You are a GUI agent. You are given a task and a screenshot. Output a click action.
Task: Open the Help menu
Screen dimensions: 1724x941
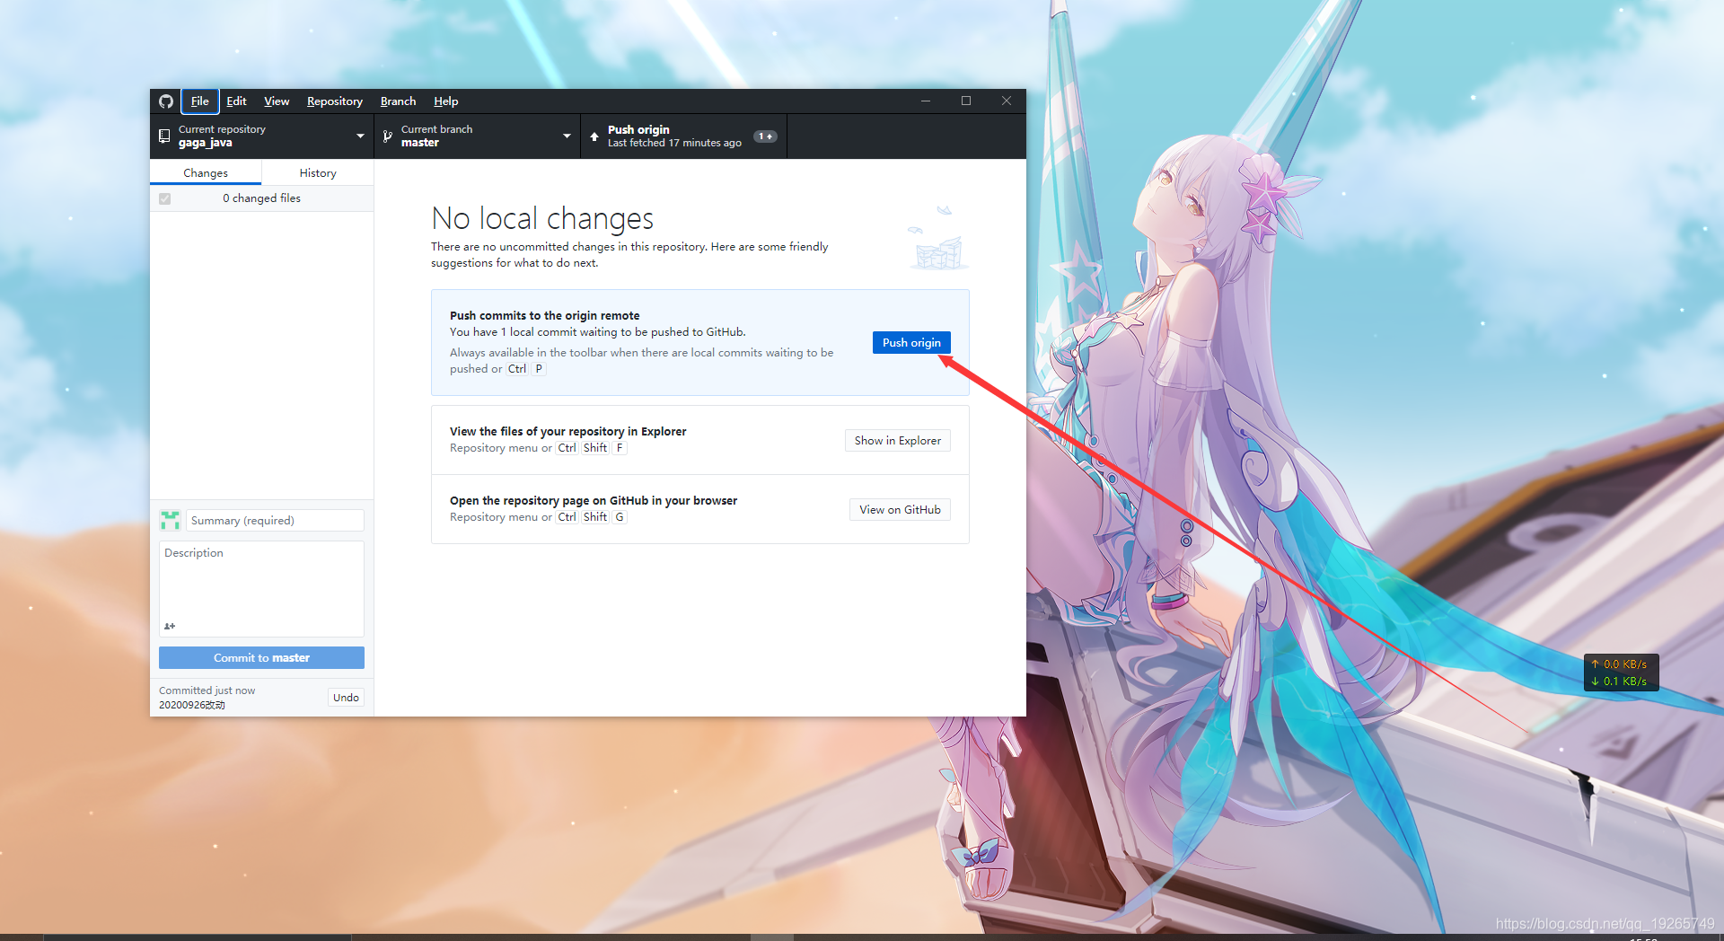(x=446, y=101)
